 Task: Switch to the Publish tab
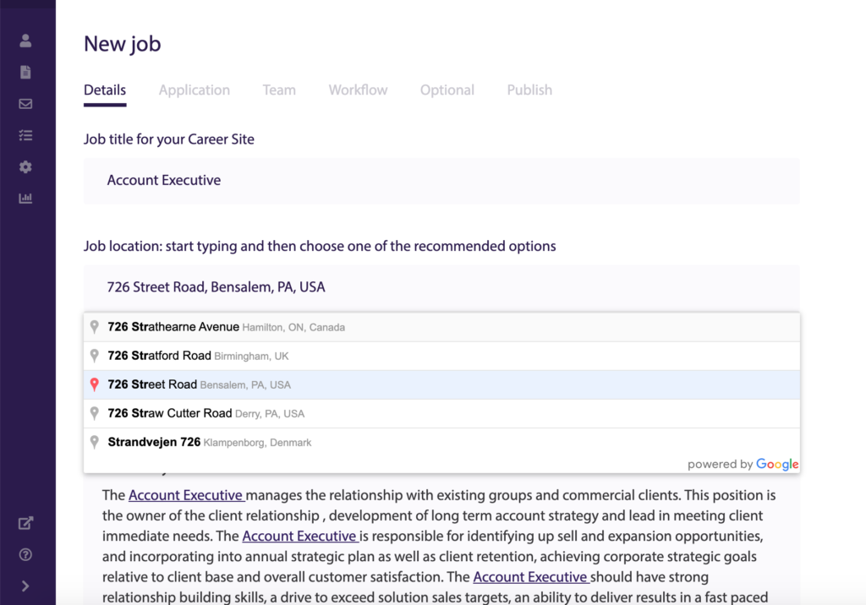(529, 90)
